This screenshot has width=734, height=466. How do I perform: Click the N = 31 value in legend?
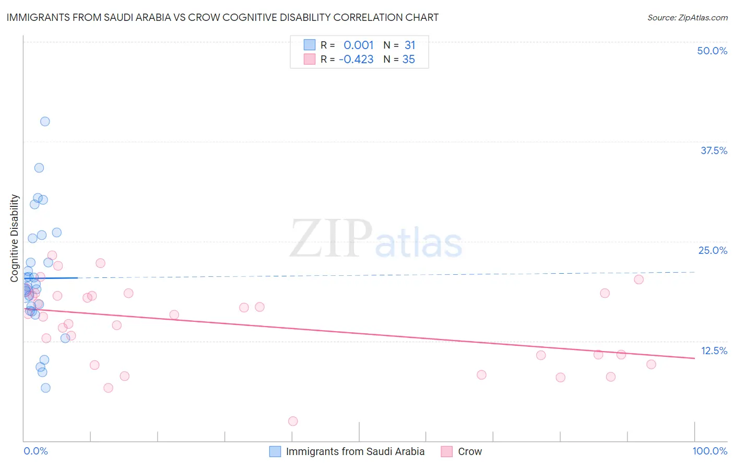coord(399,45)
